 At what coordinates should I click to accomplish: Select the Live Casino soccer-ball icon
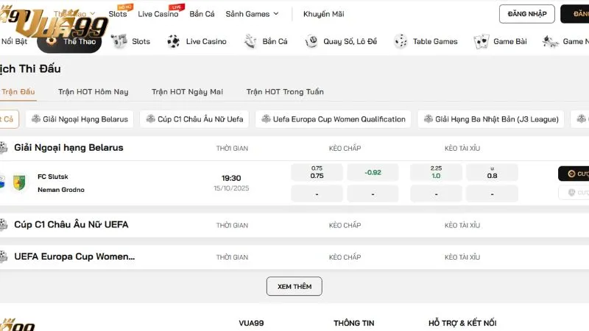click(174, 42)
